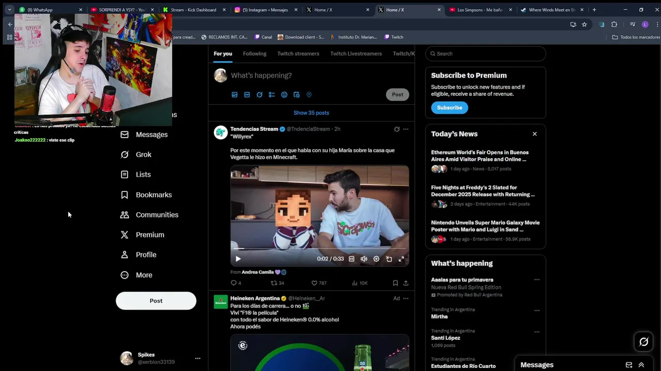
Task: Reply to the Tendencias Stream post
Action: click(x=235, y=283)
